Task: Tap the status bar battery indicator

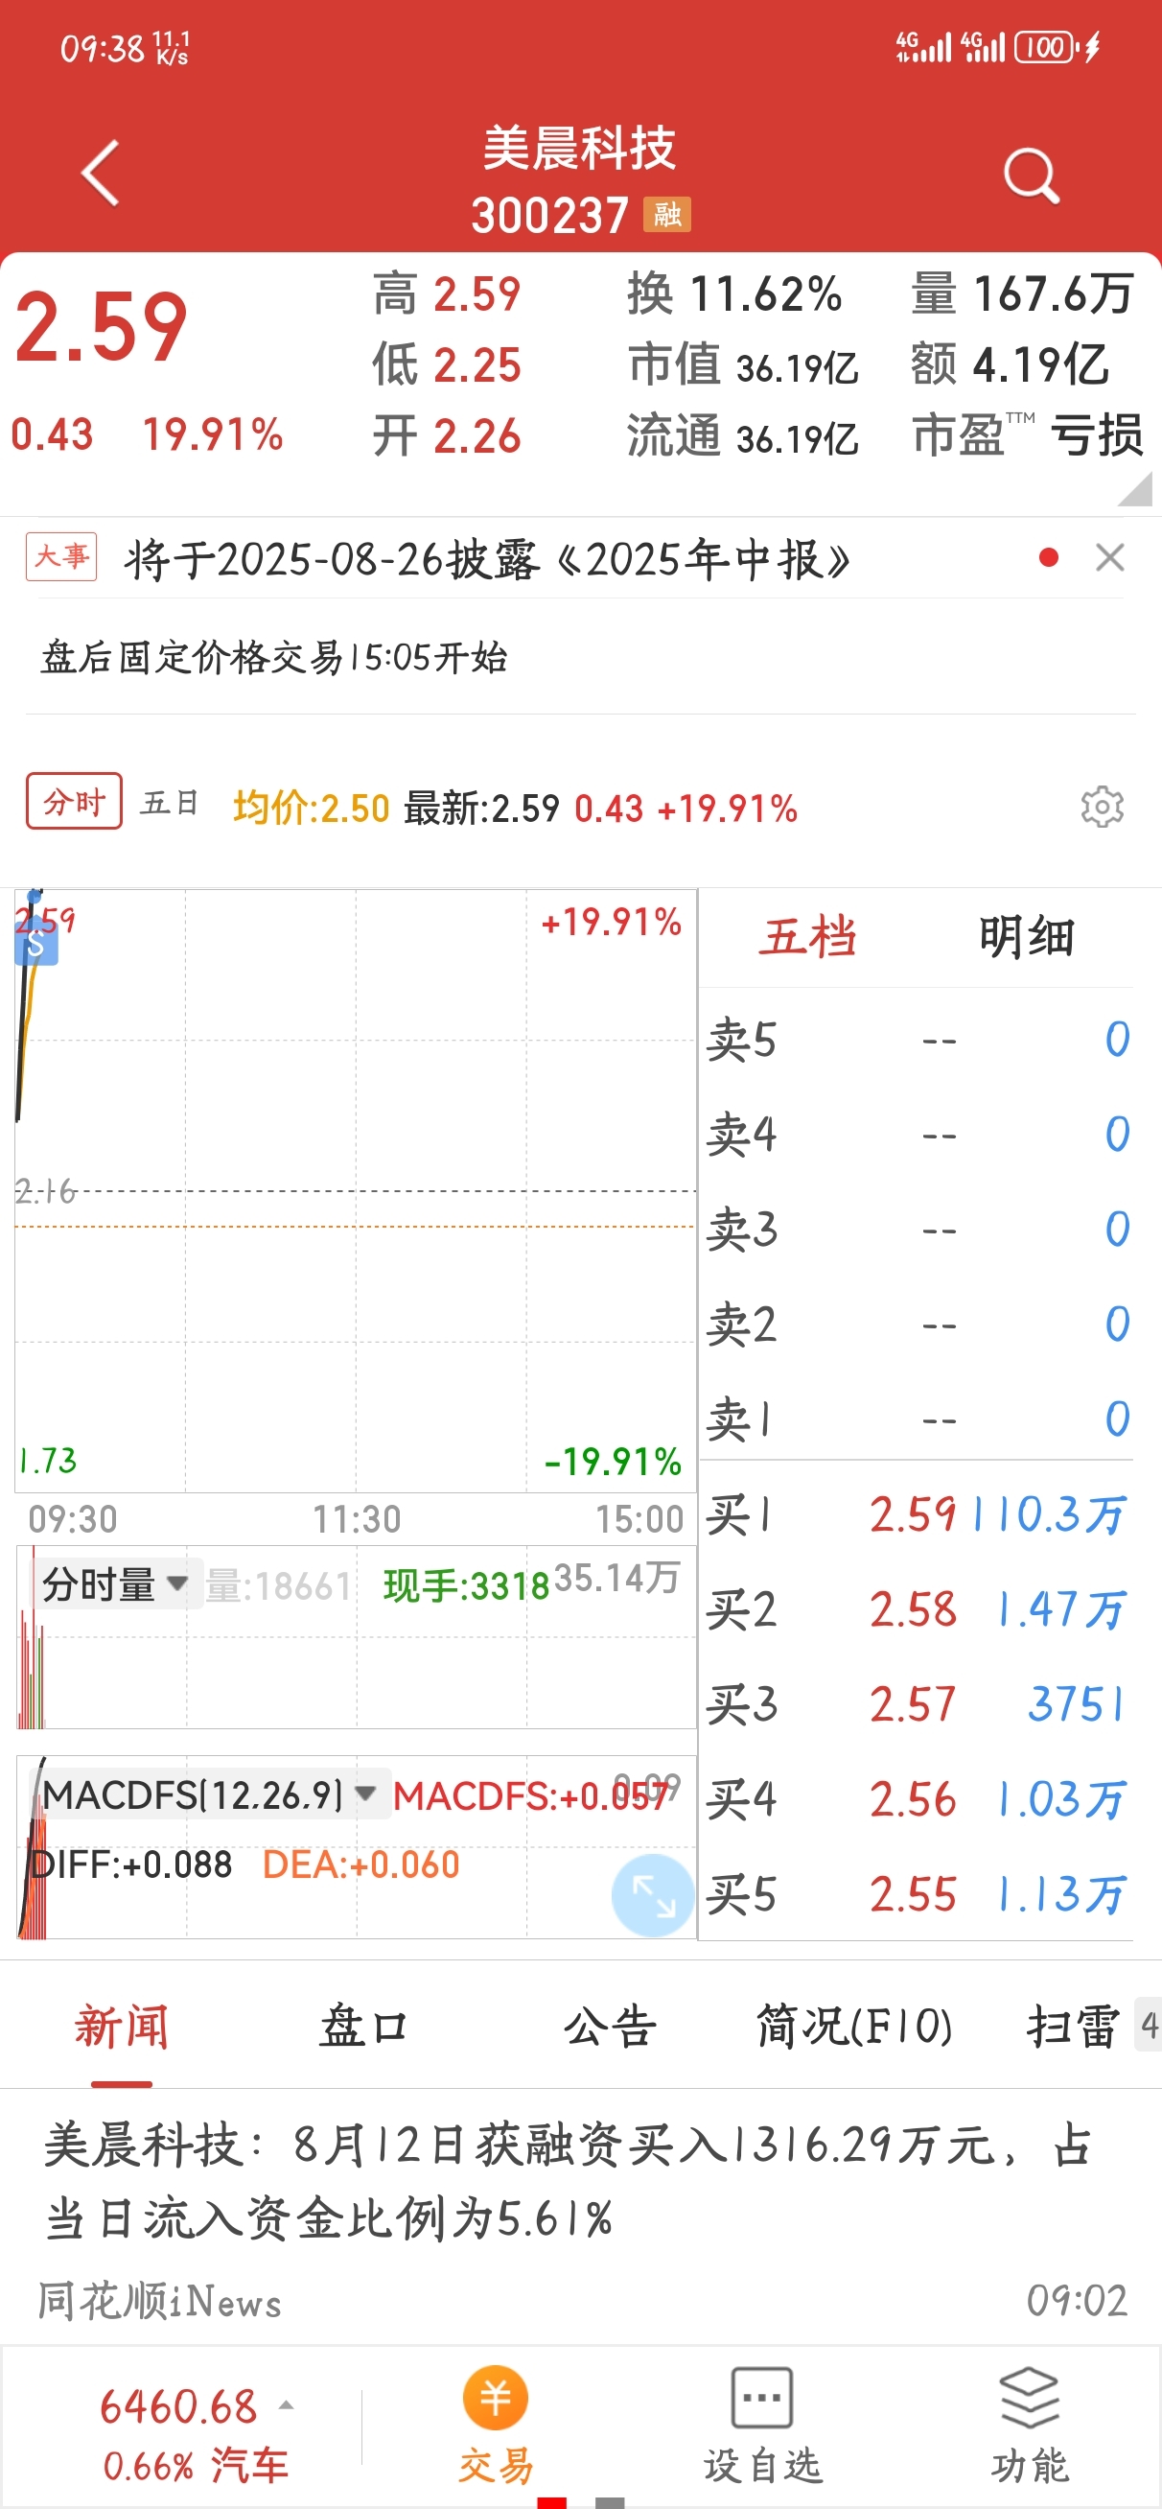Action: (x=1045, y=47)
